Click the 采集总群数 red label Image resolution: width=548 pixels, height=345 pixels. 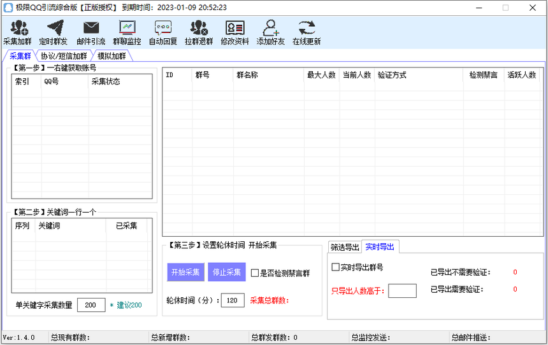point(270,300)
